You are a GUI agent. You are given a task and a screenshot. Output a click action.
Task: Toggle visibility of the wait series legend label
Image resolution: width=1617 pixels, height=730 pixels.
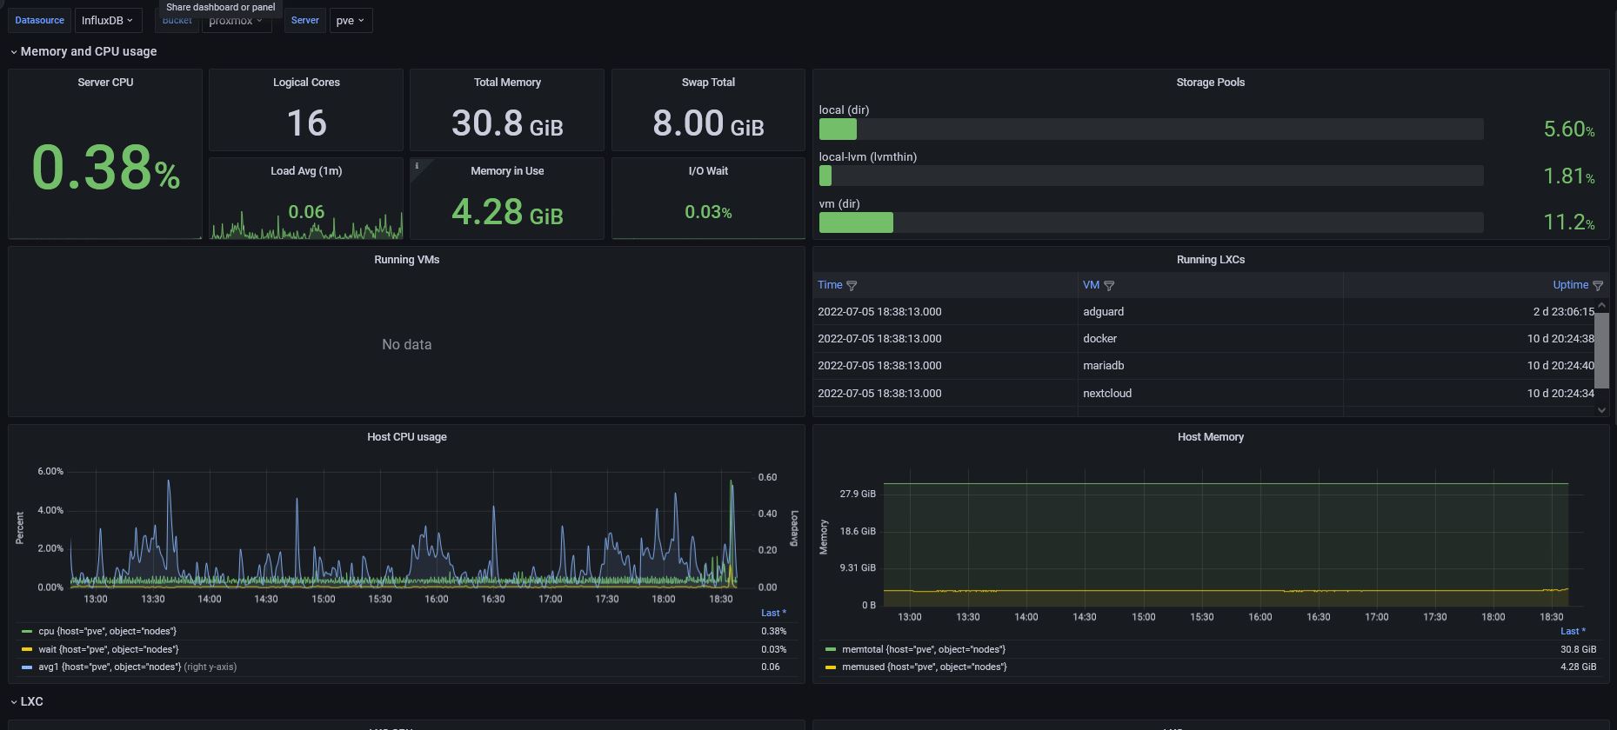click(x=108, y=649)
